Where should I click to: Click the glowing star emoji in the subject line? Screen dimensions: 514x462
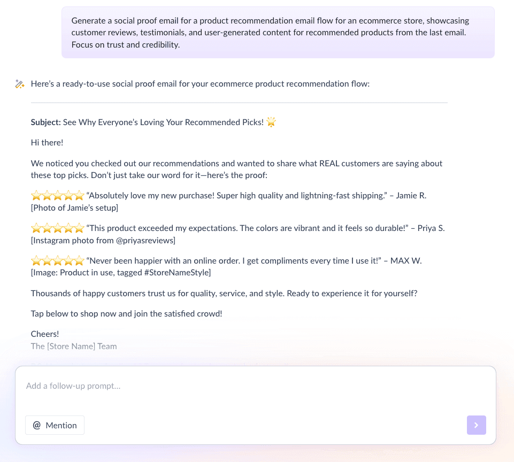[271, 122]
